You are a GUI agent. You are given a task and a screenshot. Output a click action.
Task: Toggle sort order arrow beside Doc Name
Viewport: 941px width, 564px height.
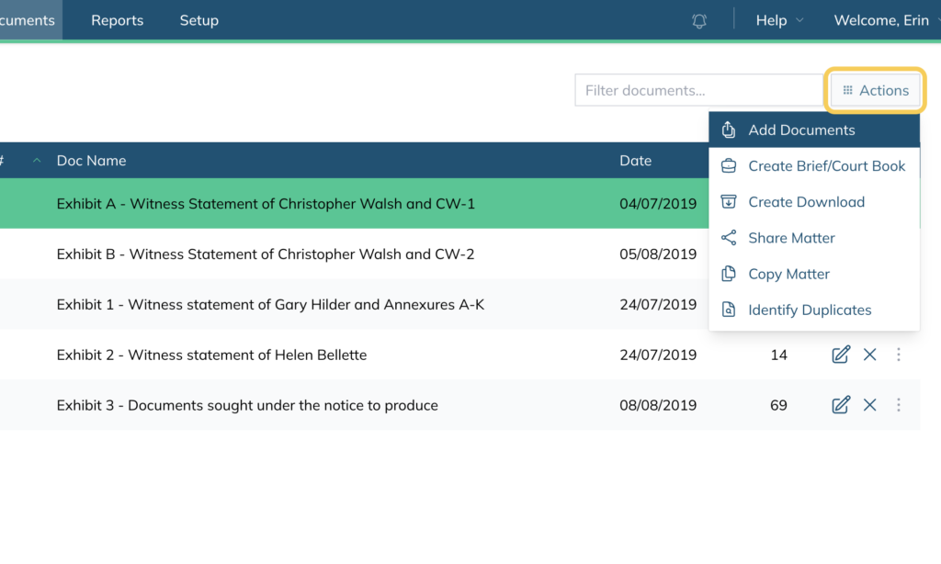(x=37, y=160)
